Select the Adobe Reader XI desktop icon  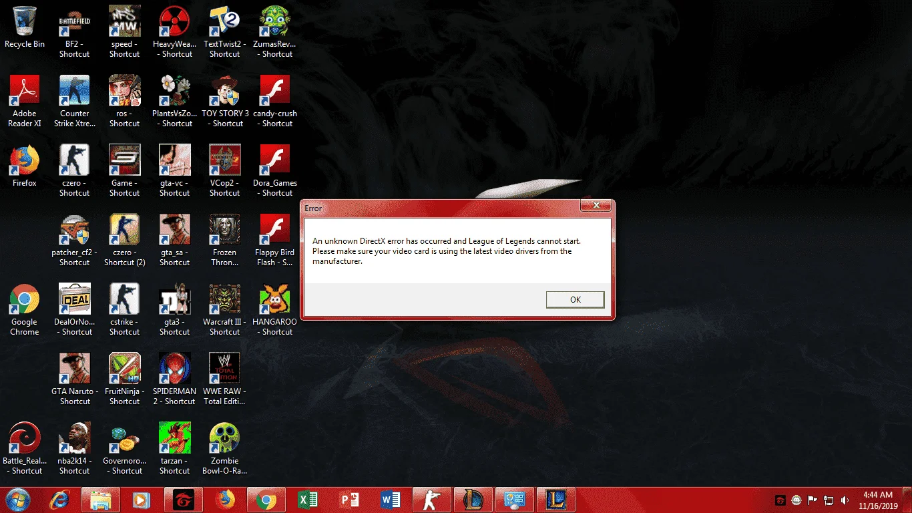tap(25, 102)
